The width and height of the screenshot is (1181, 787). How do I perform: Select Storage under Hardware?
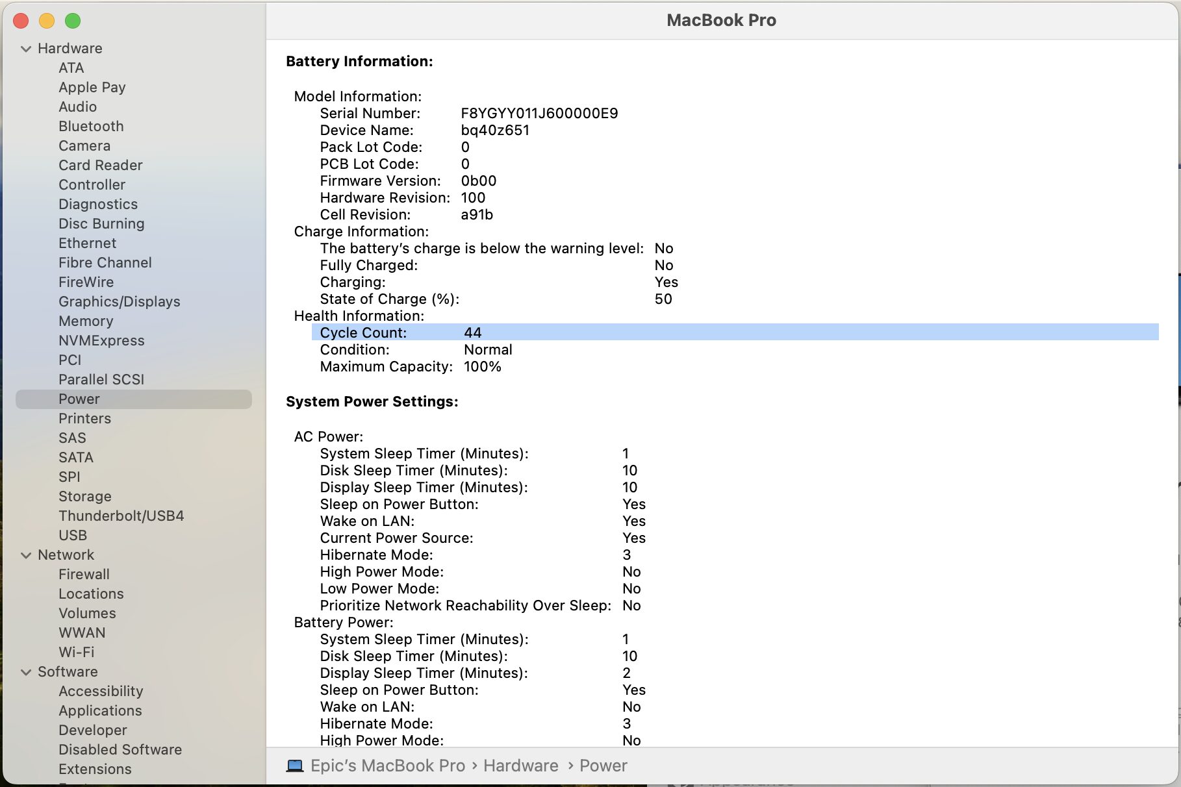click(85, 496)
